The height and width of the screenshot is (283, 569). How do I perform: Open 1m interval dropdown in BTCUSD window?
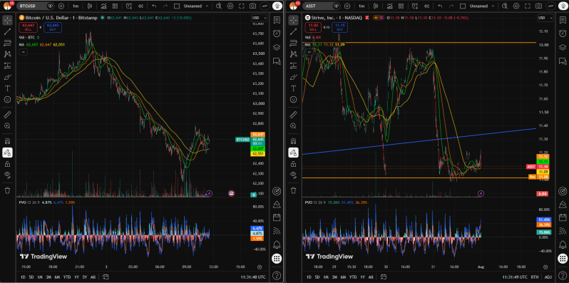76,6
